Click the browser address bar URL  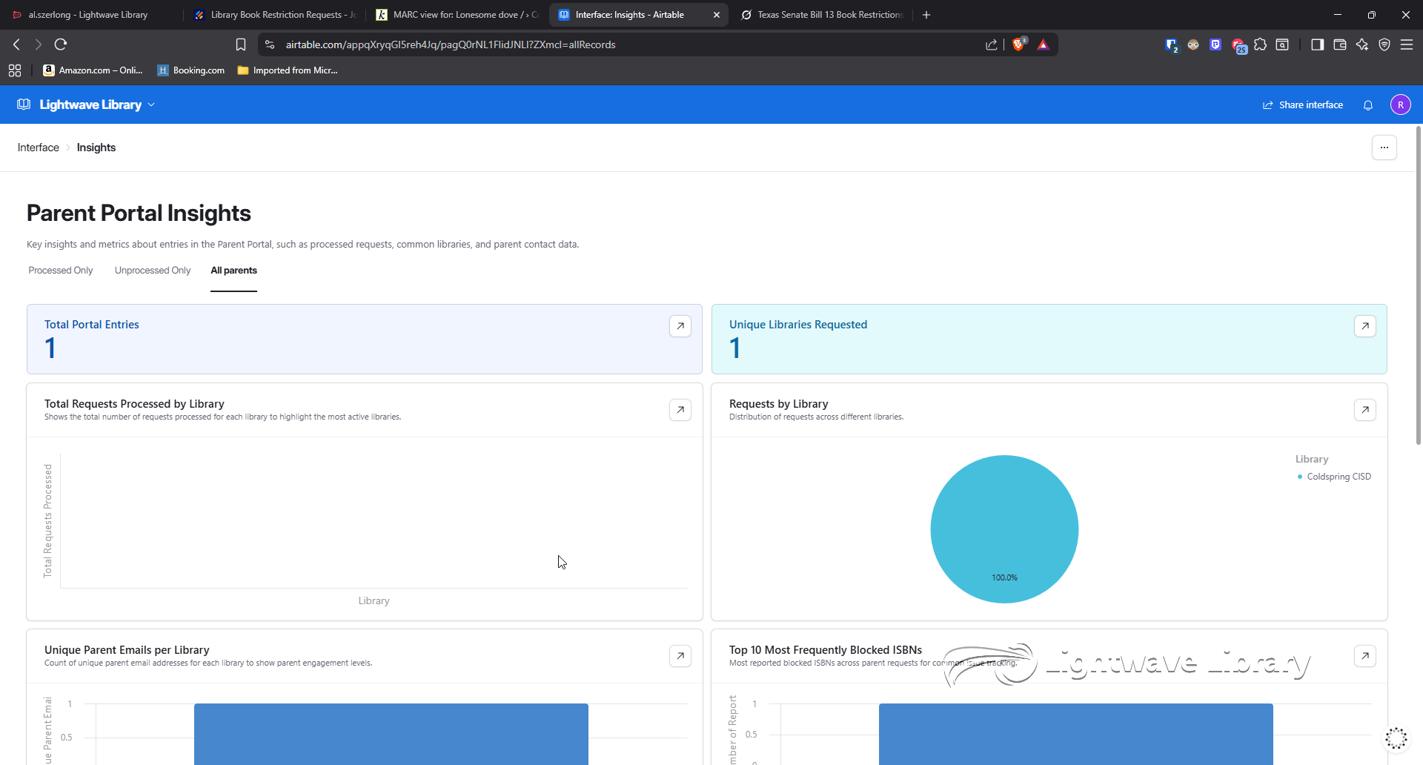(451, 44)
